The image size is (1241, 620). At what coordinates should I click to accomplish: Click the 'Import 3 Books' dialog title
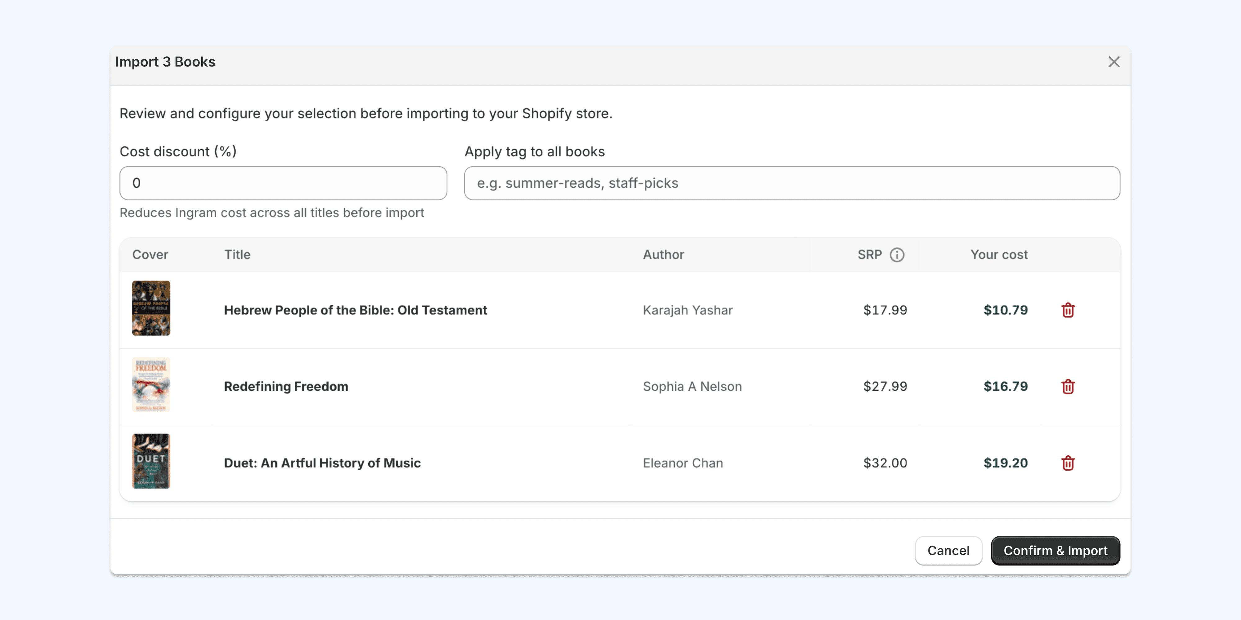pos(165,62)
